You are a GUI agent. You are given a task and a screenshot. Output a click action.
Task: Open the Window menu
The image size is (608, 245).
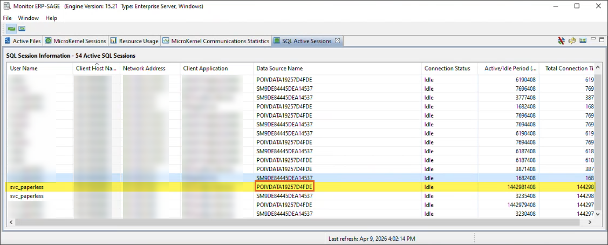click(x=28, y=18)
